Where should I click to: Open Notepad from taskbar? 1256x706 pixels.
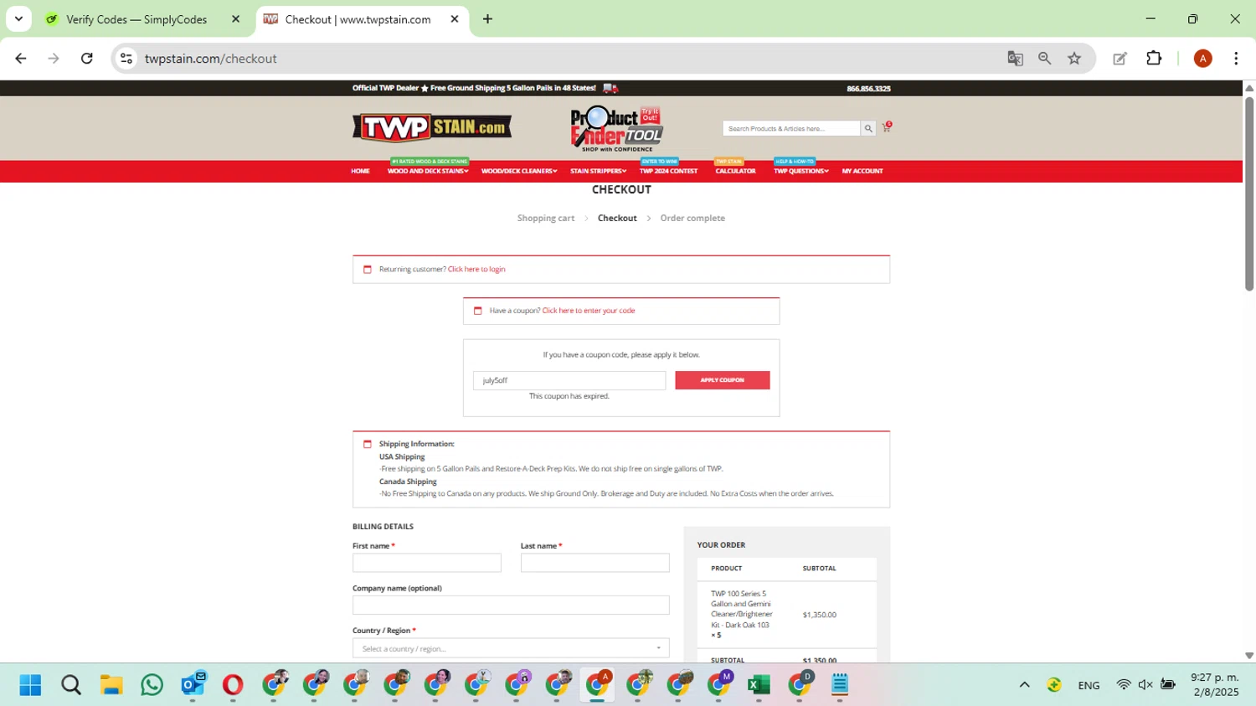840,685
